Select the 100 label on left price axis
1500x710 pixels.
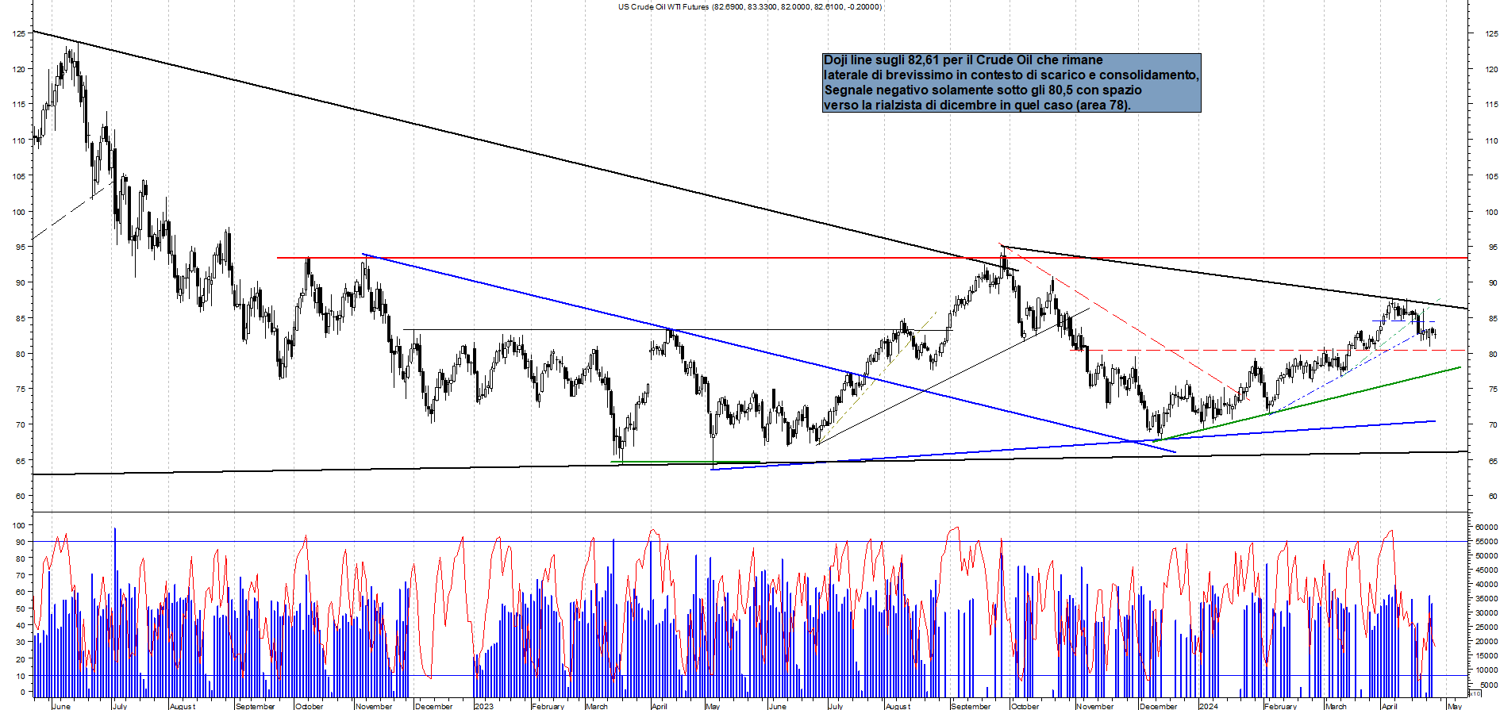[19, 212]
